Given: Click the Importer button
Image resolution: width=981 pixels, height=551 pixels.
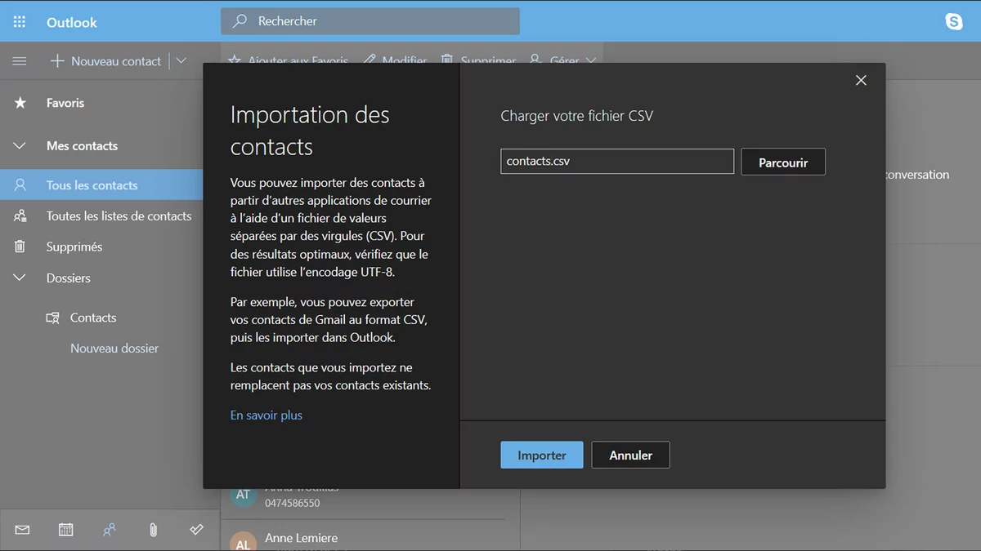Looking at the screenshot, I should tap(541, 455).
